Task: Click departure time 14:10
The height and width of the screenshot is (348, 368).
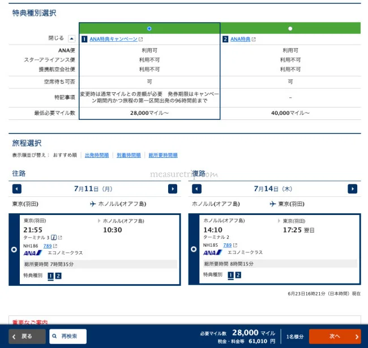Action: click(x=213, y=230)
